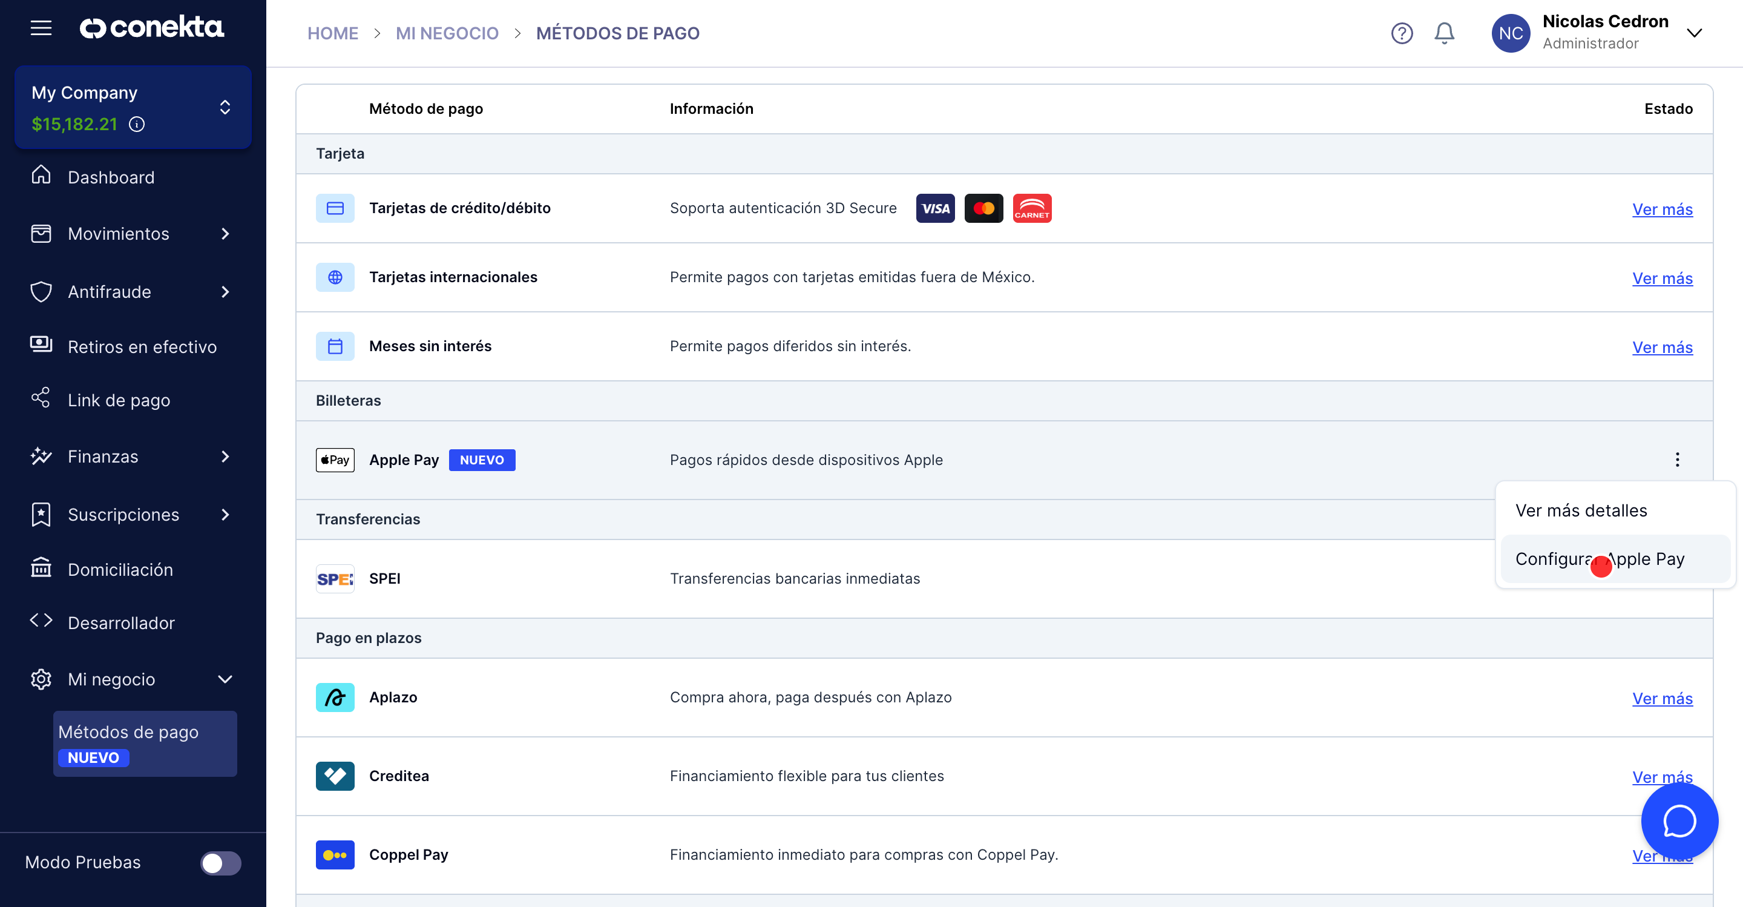Expand the Movimientos submenu
Screen dimensions: 1743x907
coord(225,234)
